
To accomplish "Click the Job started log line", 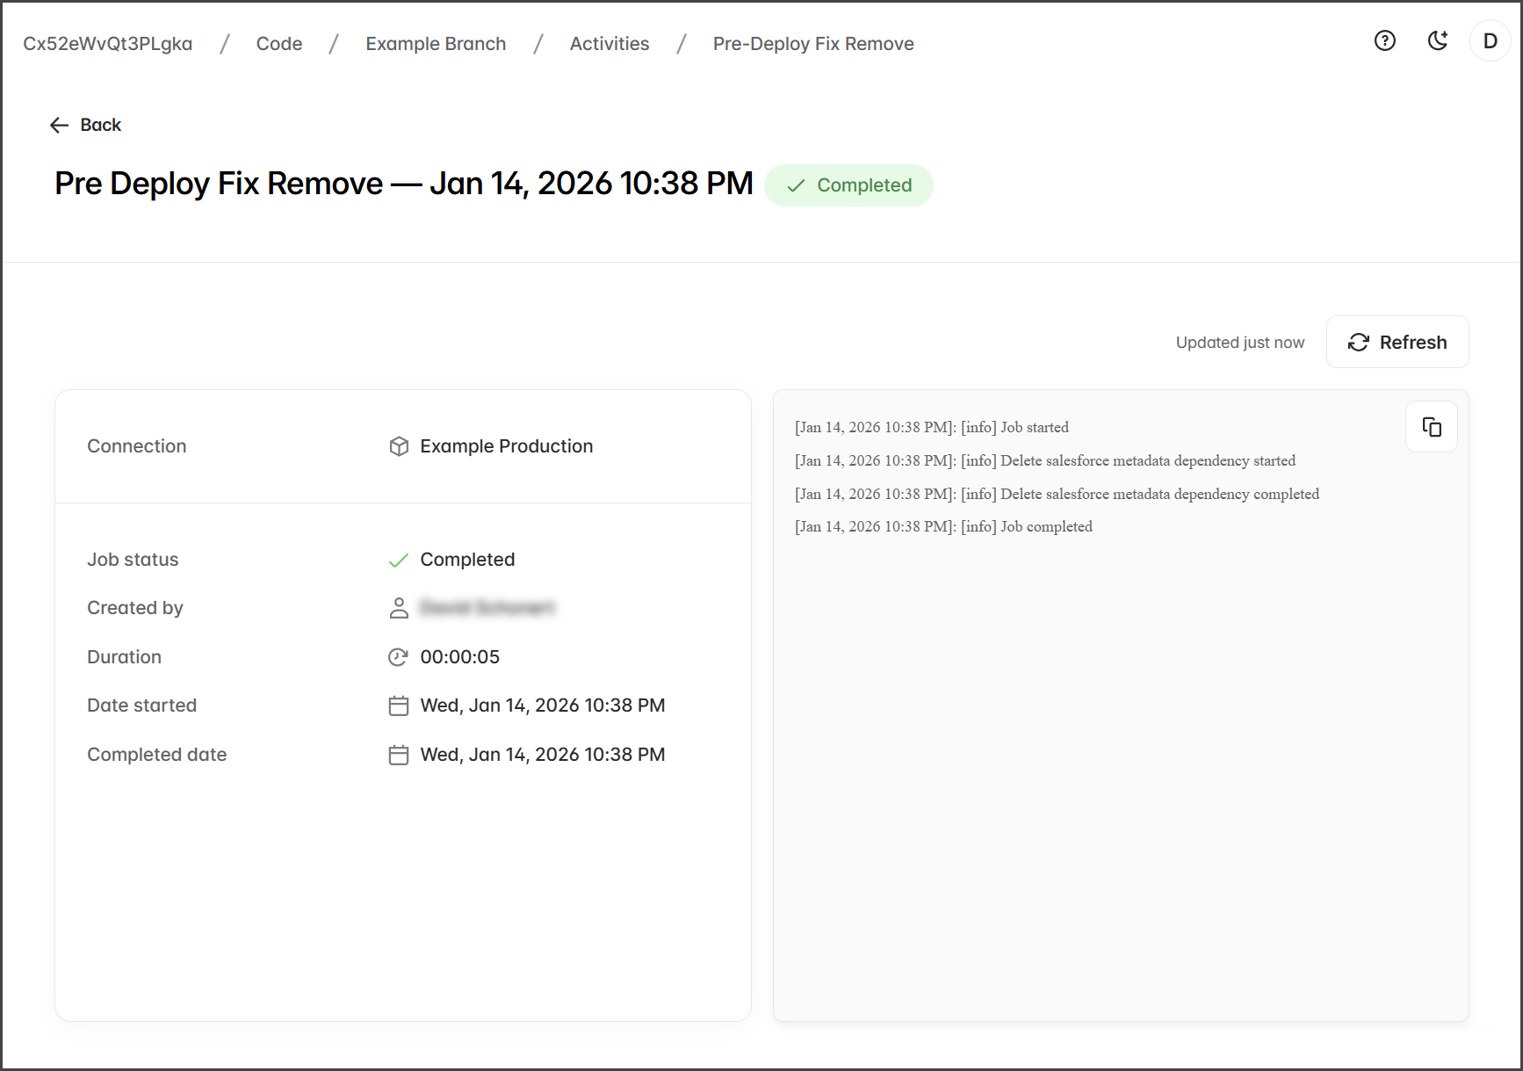I will pos(931,428).
